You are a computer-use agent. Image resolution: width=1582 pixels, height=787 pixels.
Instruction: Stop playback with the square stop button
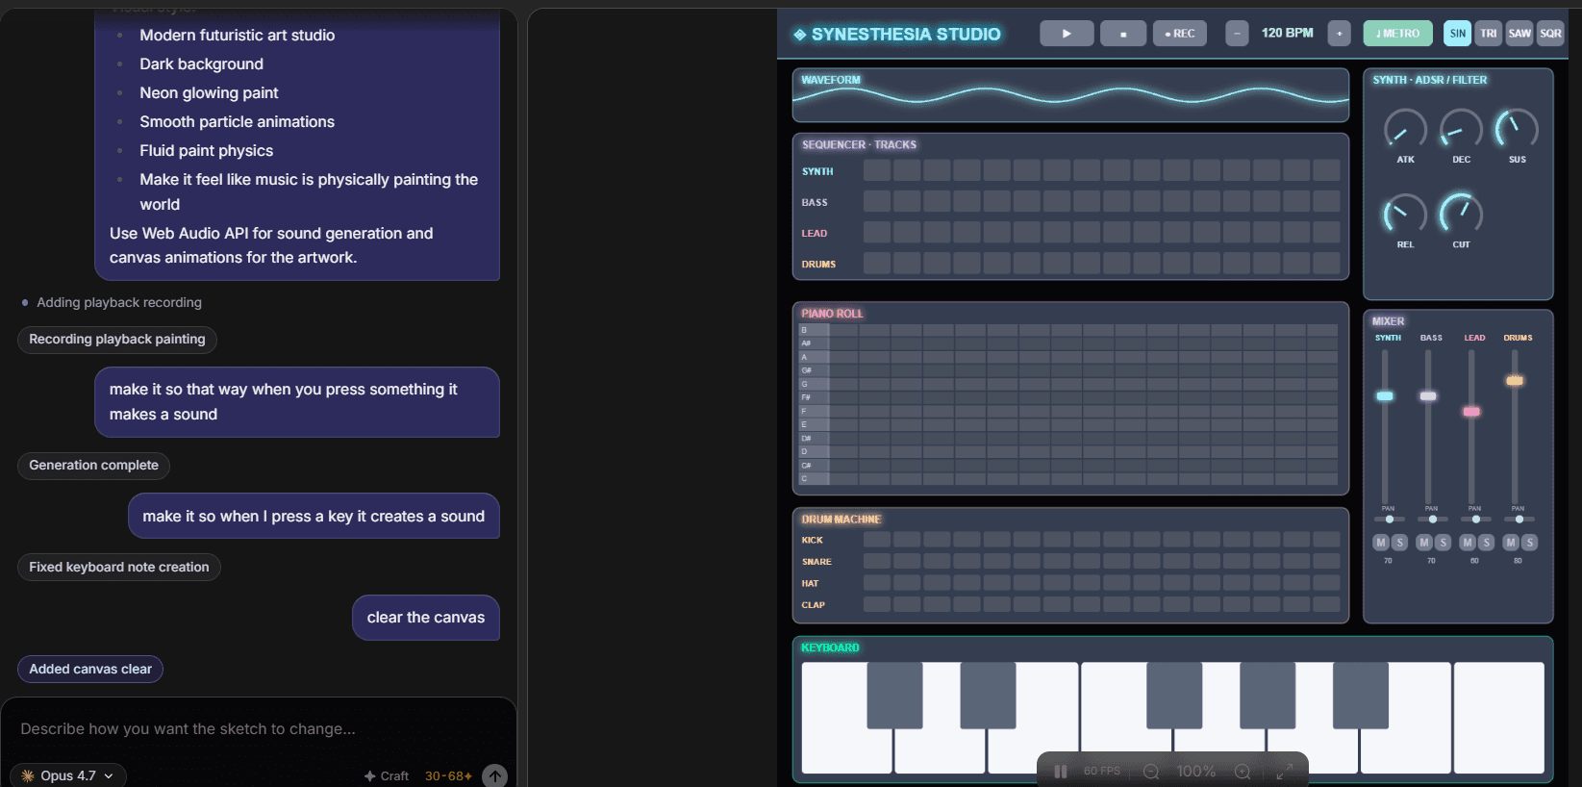point(1123,34)
